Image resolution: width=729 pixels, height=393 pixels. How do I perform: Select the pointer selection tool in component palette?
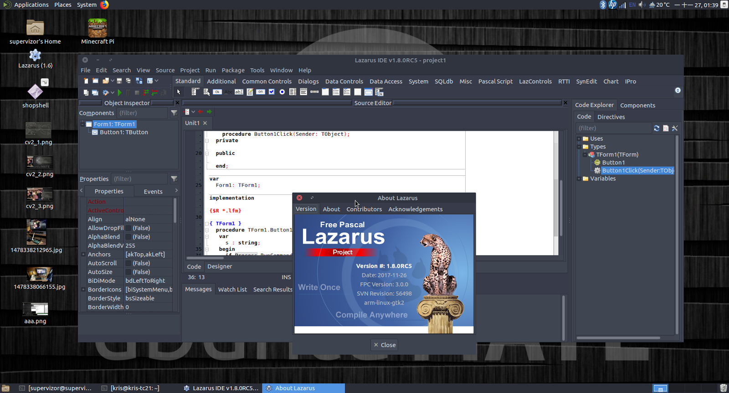pyautogui.click(x=179, y=92)
